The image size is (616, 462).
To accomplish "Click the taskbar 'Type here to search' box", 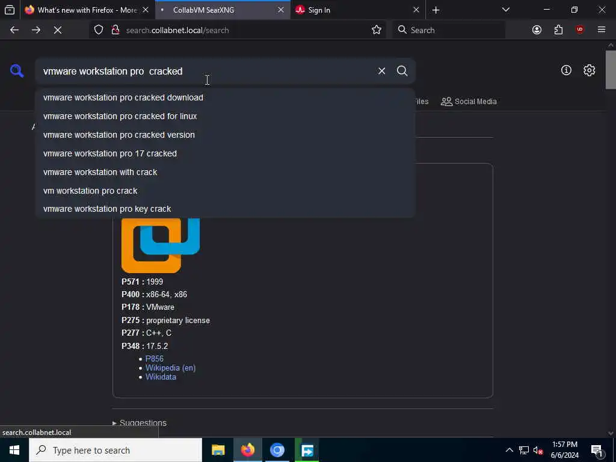I will (x=115, y=450).
